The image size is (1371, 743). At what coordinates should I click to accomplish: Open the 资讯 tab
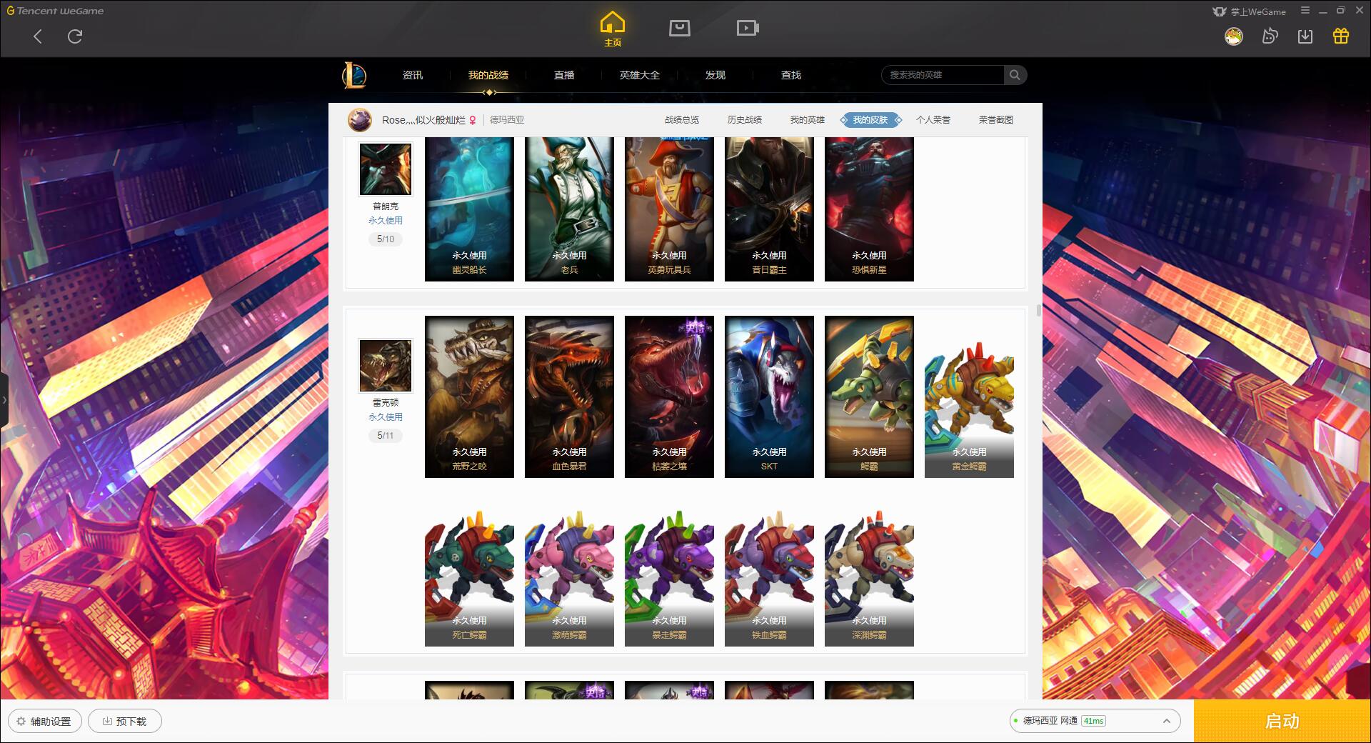[x=413, y=75]
